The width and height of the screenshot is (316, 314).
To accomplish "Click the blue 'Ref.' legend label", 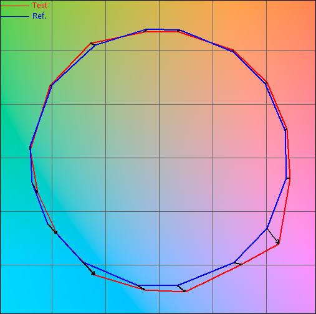I will (x=39, y=16).
